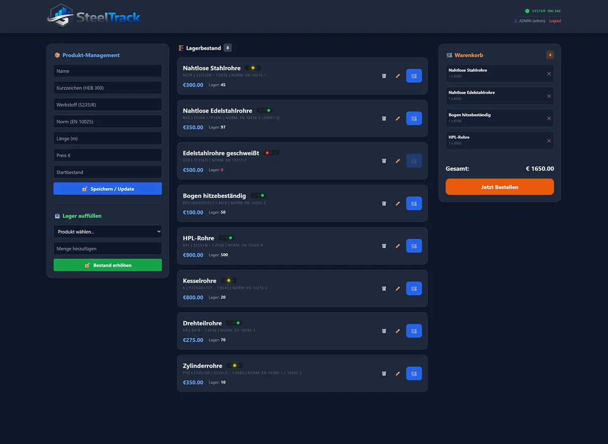Select the pencil icon for Edelstahlrohre geschweißt
This screenshot has width=608, height=444.
click(x=397, y=161)
